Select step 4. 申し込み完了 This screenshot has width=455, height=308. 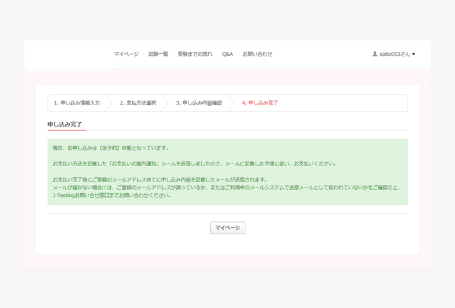click(260, 103)
